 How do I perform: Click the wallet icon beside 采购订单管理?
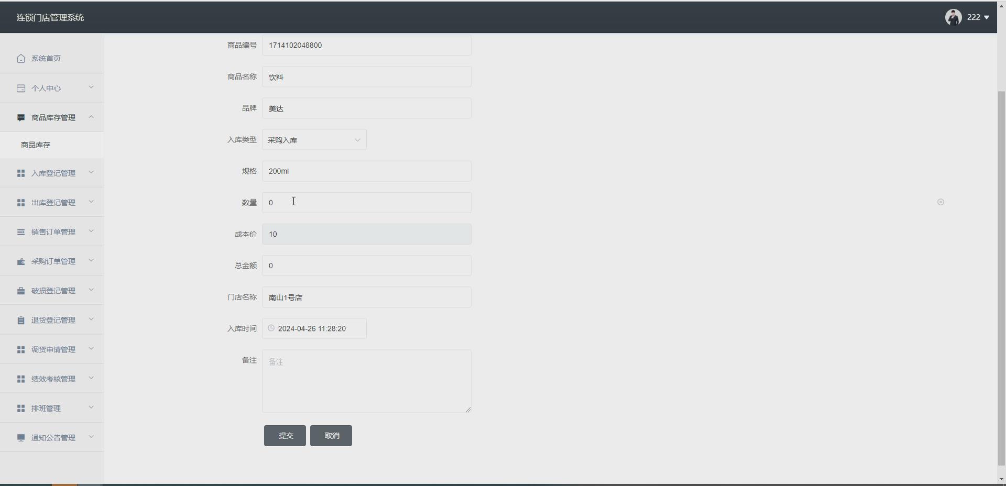pyautogui.click(x=21, y=261)
